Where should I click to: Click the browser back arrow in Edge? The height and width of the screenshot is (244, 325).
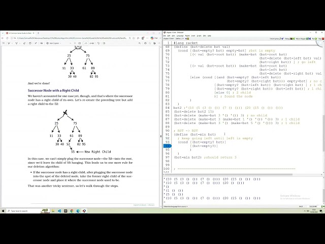pyautogui.click(x=3, y=38)
